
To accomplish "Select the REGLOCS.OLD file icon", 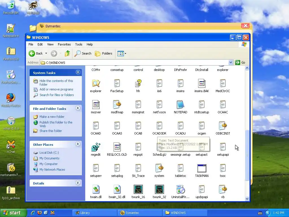I will [117, 147].
